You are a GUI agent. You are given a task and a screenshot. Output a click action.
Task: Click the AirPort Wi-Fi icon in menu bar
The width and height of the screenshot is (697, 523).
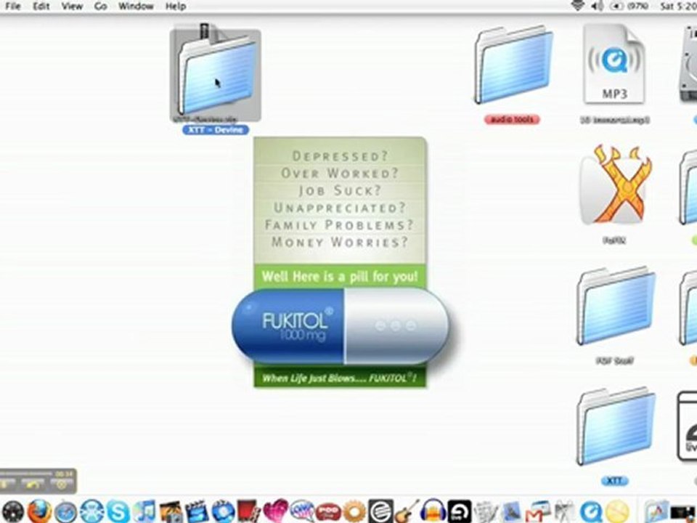577,6
